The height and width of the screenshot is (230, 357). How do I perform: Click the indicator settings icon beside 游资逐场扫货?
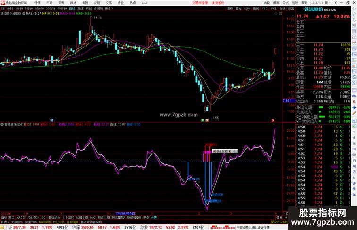pyautogui.click(x=2, y=124)
